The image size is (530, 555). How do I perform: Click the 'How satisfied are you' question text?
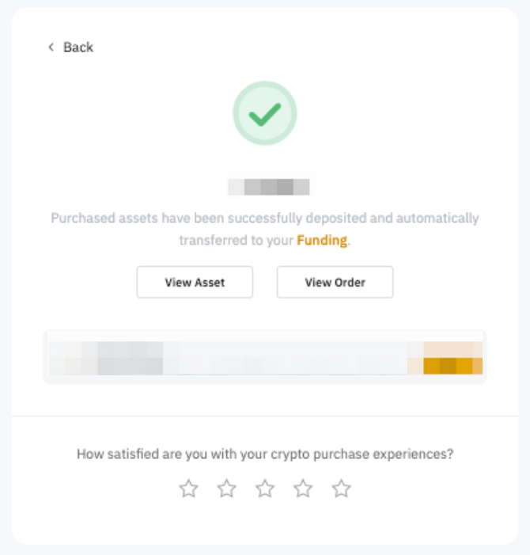[x=264, y=454]
